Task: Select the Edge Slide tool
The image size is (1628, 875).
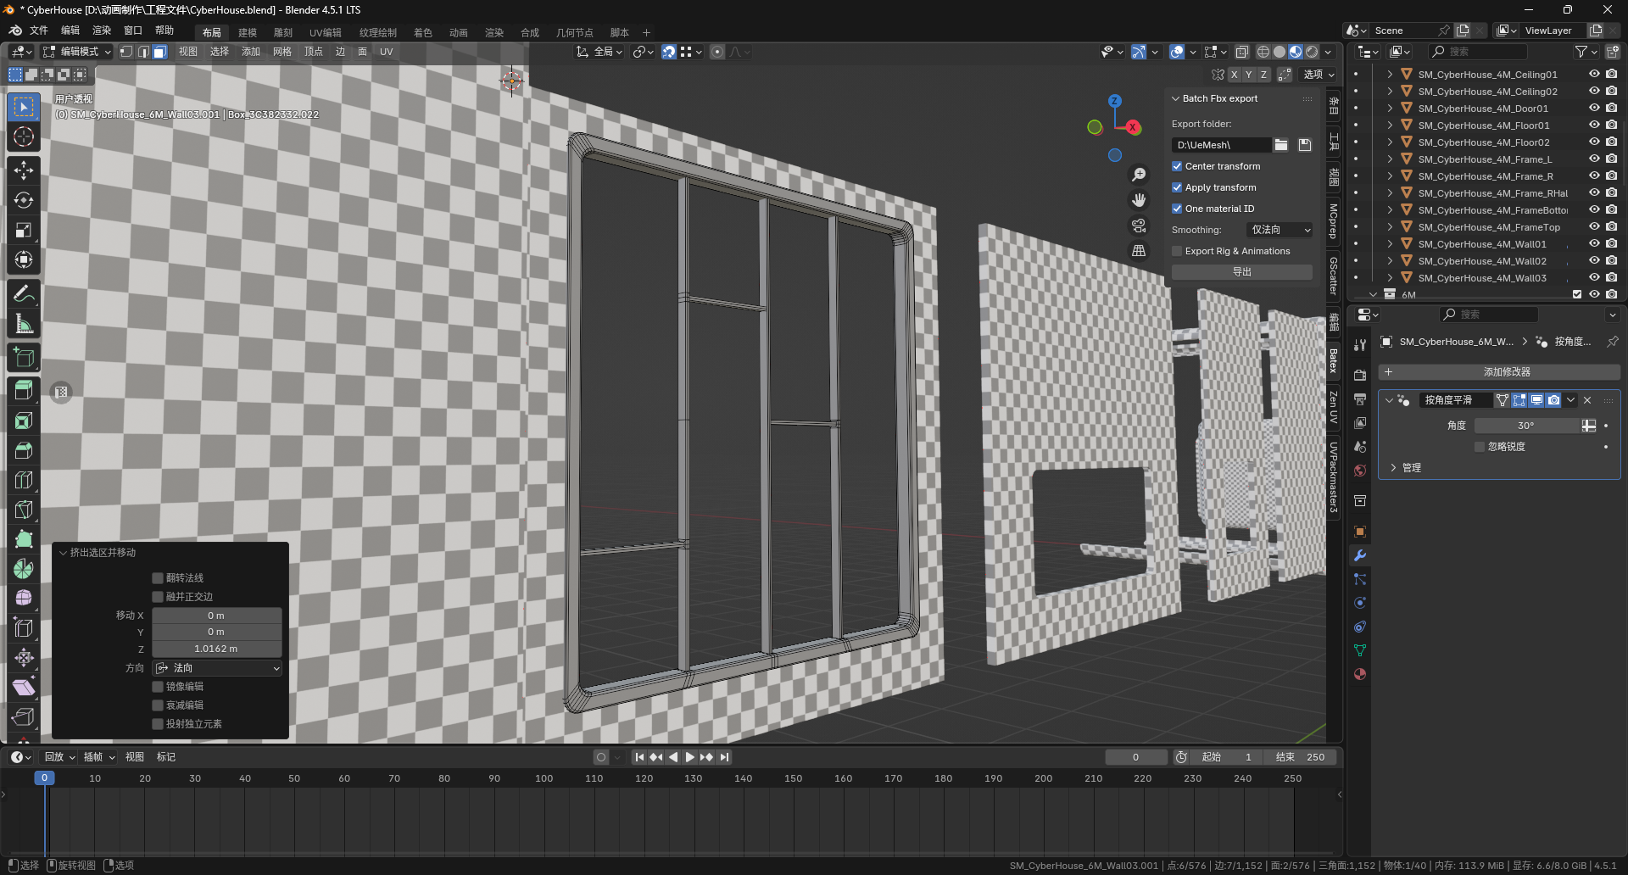Action: coord(24,628)
